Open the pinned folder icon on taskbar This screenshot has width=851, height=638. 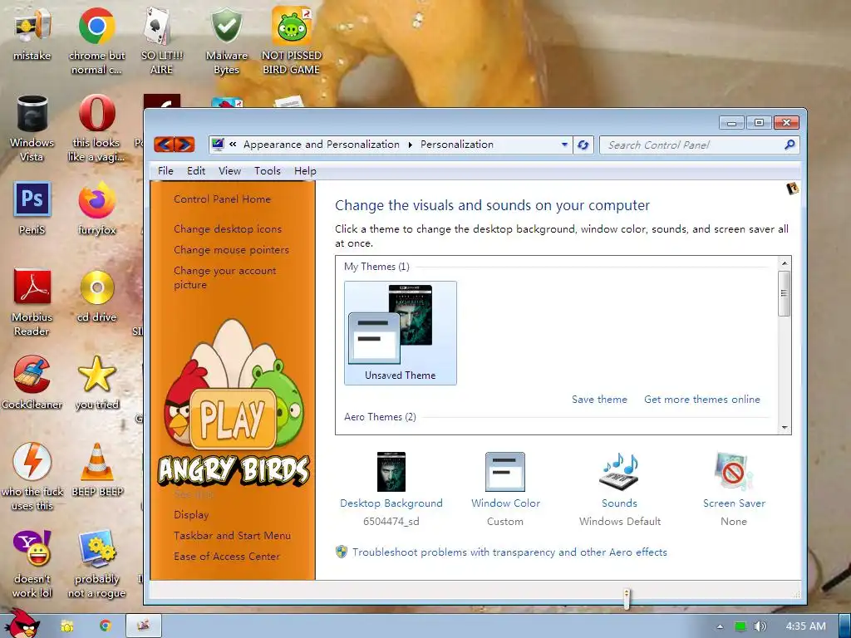[x=67, y=626]
